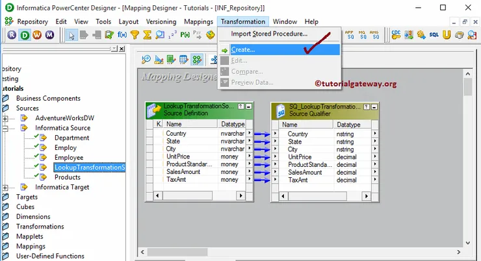Select the Employee source in tree
Screen dimensions: 481x261
[69, 158]
